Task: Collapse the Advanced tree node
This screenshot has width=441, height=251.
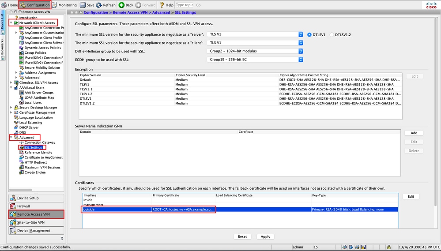Action: 11,138
